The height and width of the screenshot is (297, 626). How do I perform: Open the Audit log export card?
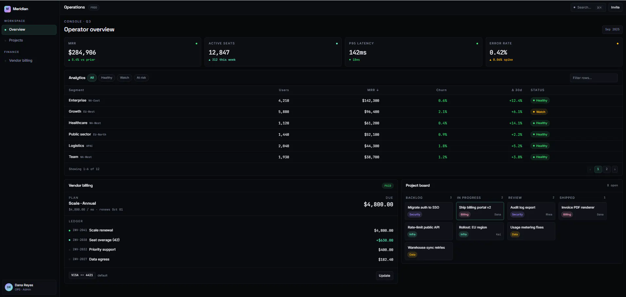coord(531,211)
